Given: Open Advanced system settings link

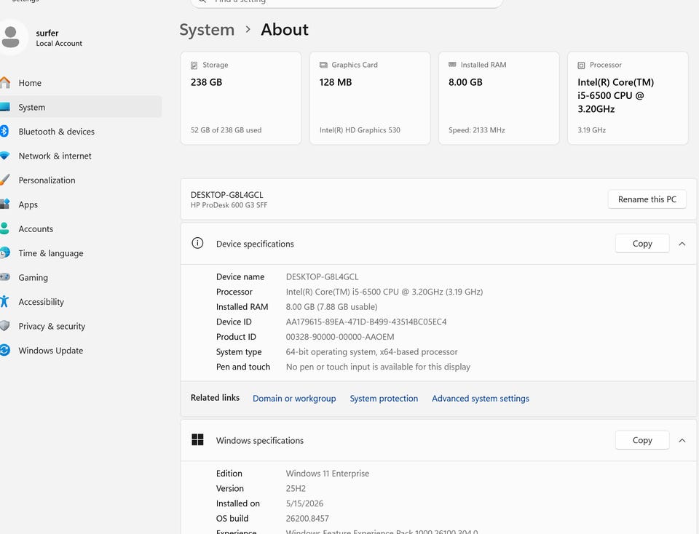Looking at the screenshot, I should [x=480, y=399].
